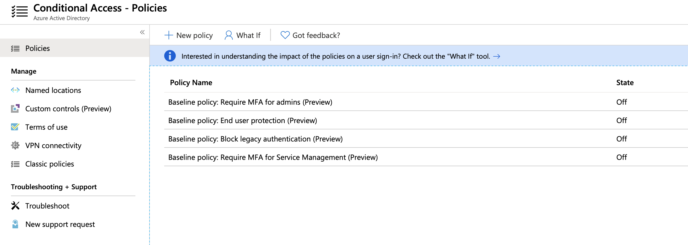Open Named locations
Screen dimensions: 688x245
(x=53, y=90)
